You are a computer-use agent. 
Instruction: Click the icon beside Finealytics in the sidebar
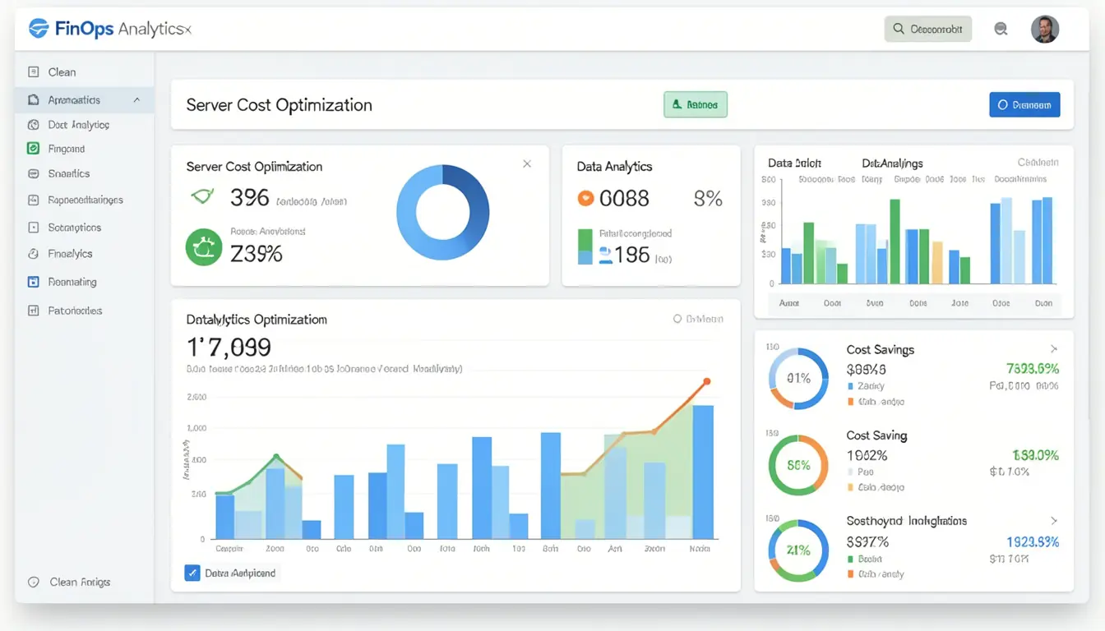(x=34, y=254)
